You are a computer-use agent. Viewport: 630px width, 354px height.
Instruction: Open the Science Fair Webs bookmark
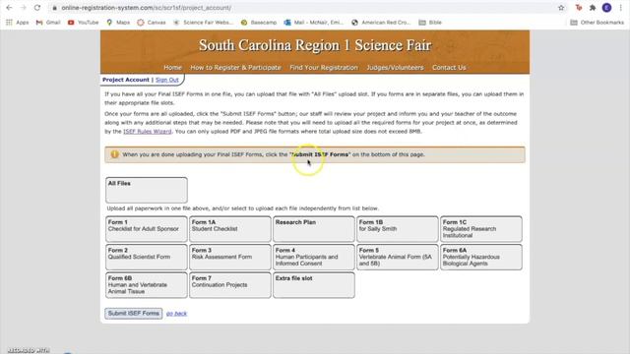pyautogui.click(x=204, y=23)
